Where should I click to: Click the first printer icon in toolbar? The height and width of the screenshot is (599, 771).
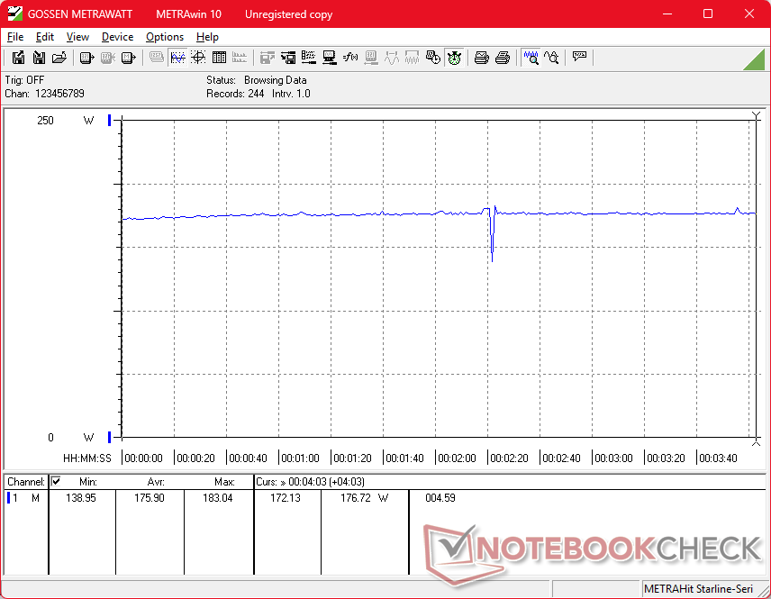pyautogui.click(x=482, y=58)
